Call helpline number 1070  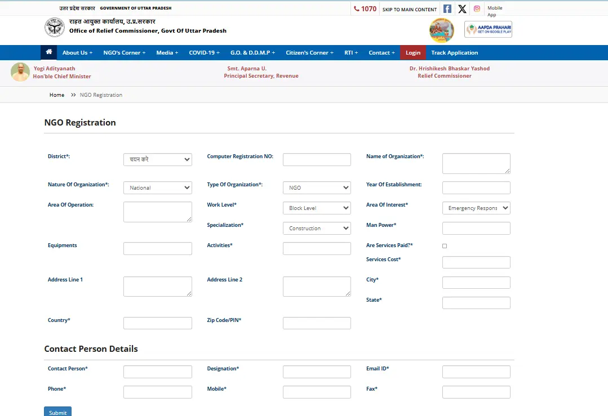tap(365, 9)
